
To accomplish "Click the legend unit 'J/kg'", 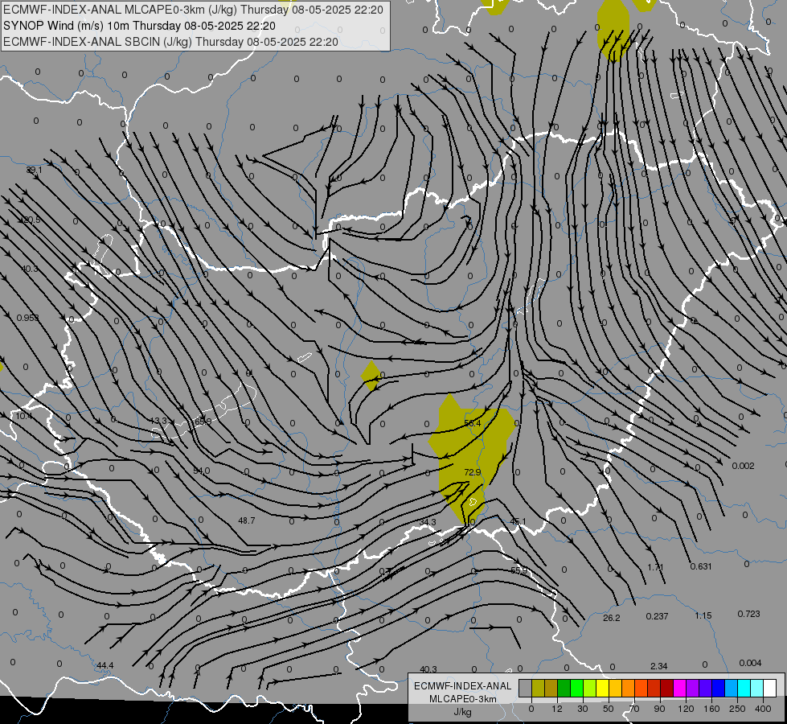I will (462, 712).
